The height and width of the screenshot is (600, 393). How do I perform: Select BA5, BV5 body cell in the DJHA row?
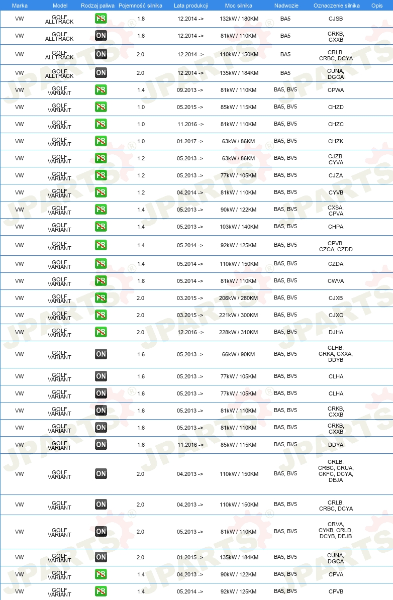click(x=285, y=332)
